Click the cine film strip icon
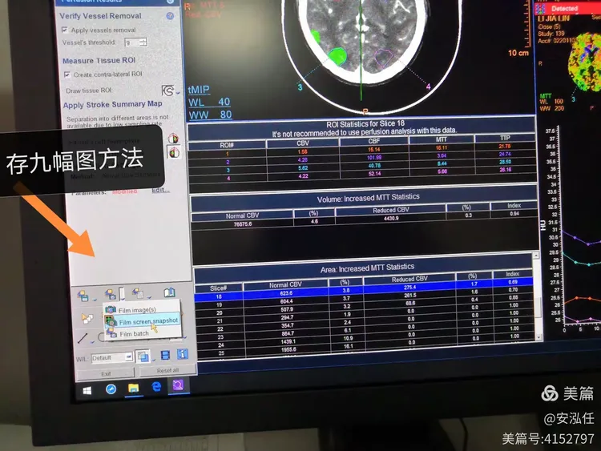Screen dimensions: 601x451 point(166,355)
